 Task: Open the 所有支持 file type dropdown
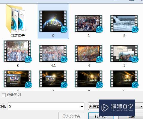tap(116, 106)
